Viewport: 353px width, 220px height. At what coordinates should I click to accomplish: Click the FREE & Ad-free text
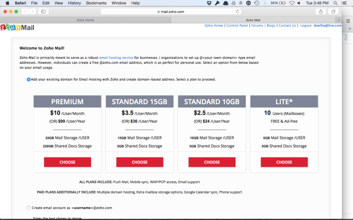click(x=284, y=121)
